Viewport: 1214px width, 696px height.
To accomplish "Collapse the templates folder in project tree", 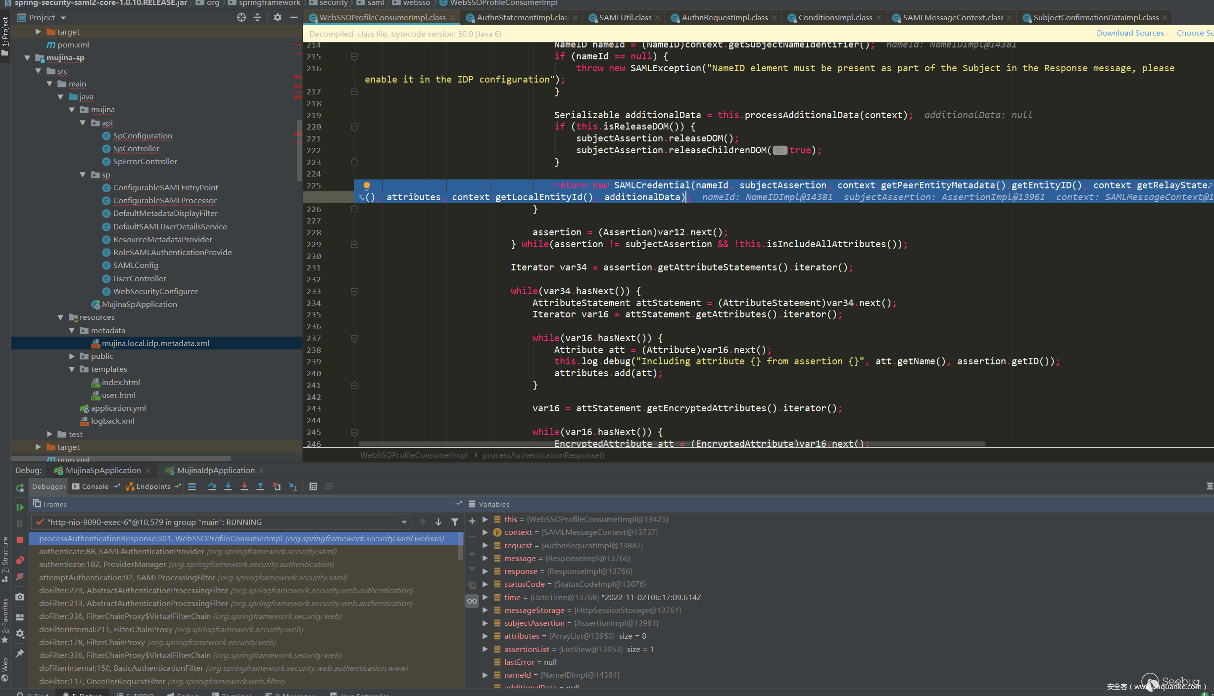I will click(72, 369).
